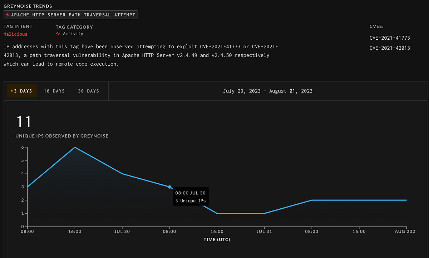Open the CVE-2021-41773 entry
This screenshot has height=258, width=429.
click(390, 38)
